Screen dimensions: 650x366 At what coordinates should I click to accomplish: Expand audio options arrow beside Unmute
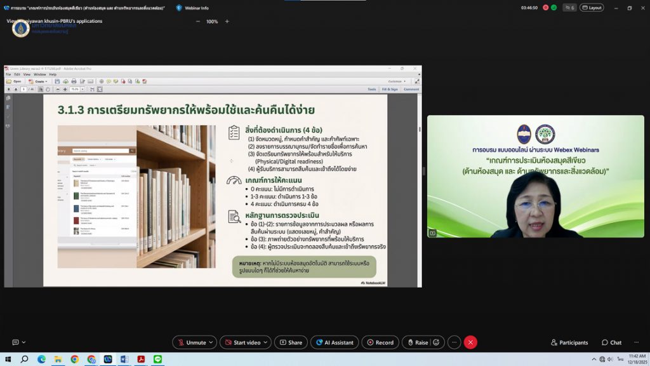(x=211, y=342)
